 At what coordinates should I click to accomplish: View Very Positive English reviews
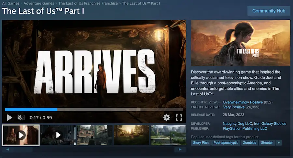tap(234, 107)
